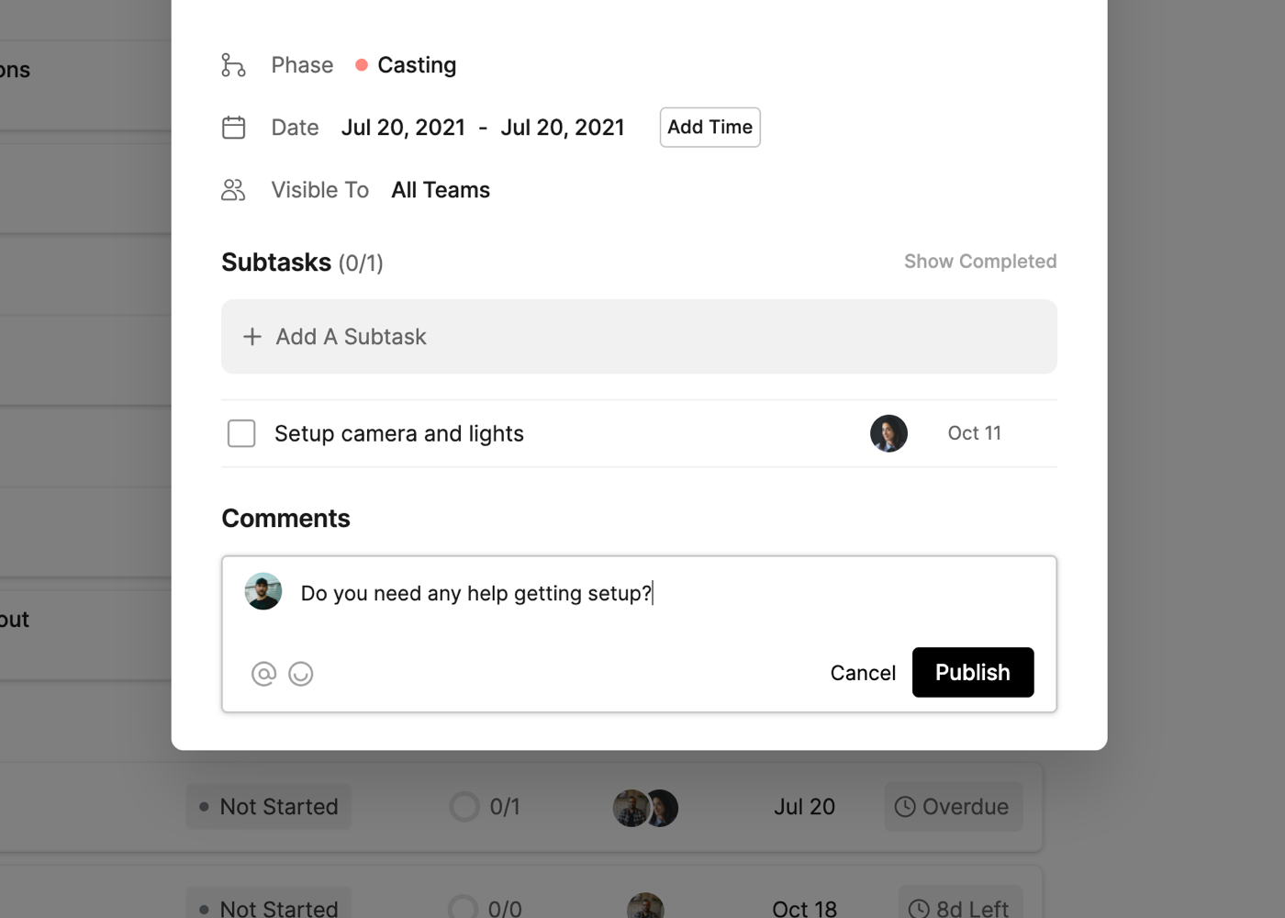The height and width of the screenshot is (918, 1285).
Task: Toggle Show Completed subtasks
Action: pyautogui.click(x=980, y=262)
